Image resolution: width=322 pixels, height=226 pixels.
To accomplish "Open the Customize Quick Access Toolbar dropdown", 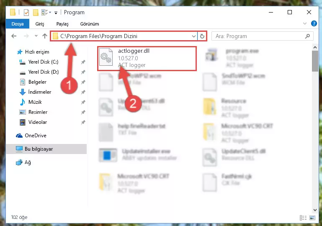I will [x=56, y=13].
